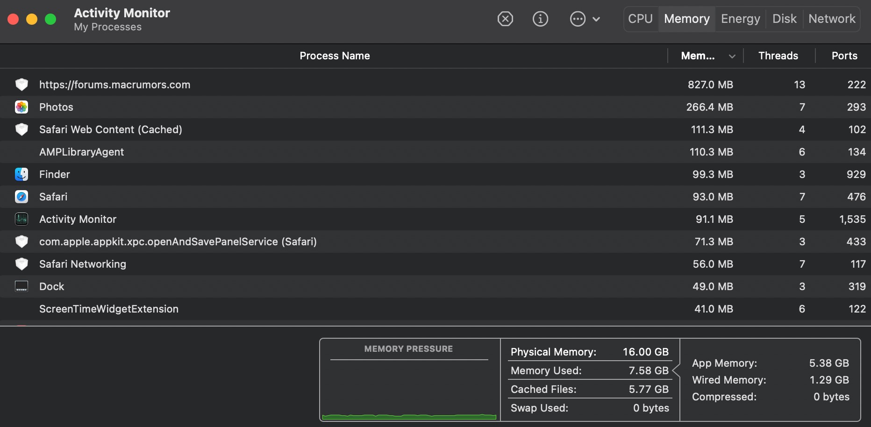The width and height of the screenshot is (871, 427).
Task: Sort by the Process Name header
Action: click(x=335, y=56)
